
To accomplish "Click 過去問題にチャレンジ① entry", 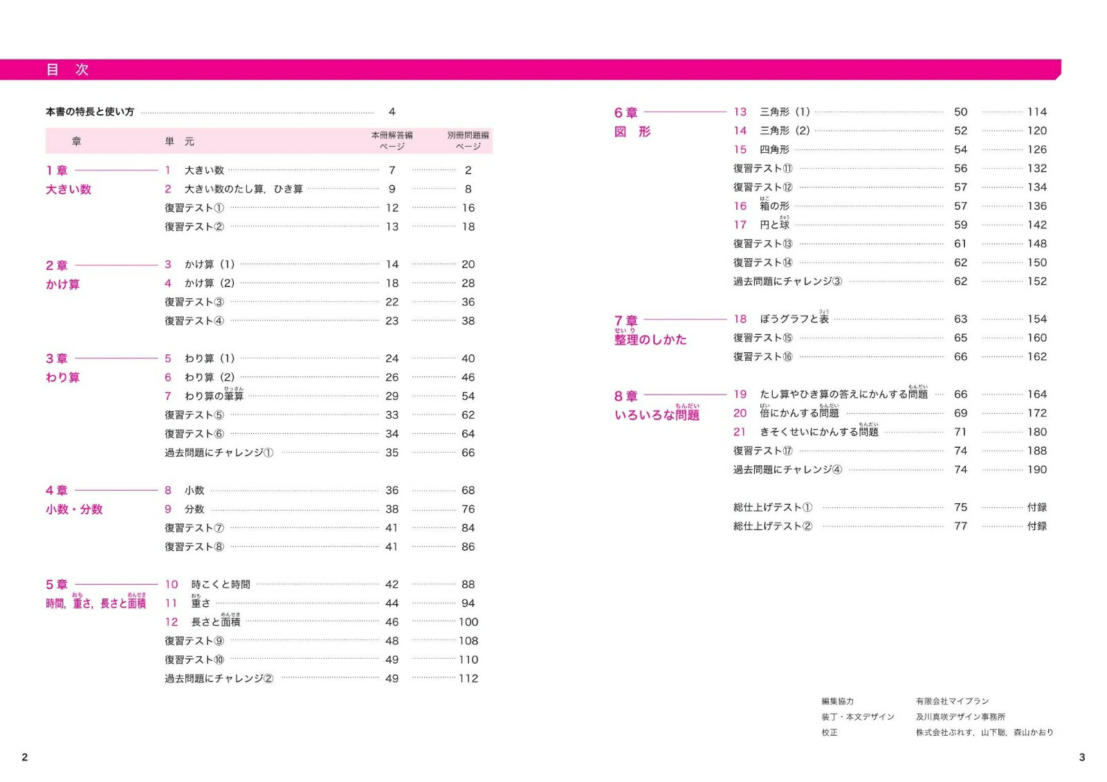I will coord(219,453).
